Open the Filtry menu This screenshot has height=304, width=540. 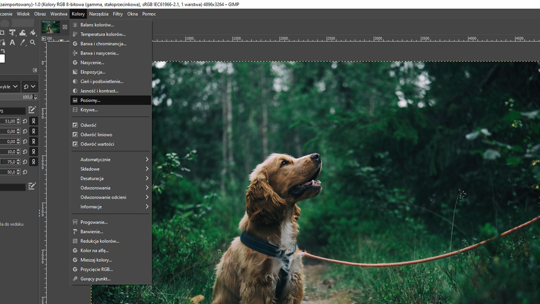tap(118, 14)
